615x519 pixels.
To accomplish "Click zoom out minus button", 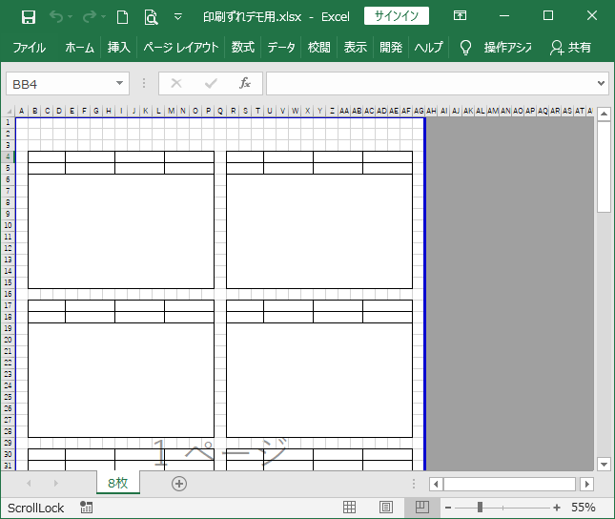I will pos(448,508).
